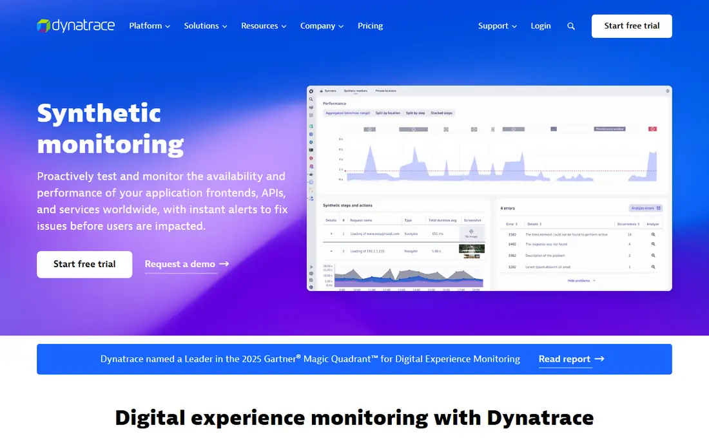Select the Stacked steps view

[x=442, y=113]
